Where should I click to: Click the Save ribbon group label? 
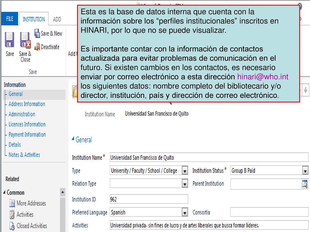tap(33, 72)
